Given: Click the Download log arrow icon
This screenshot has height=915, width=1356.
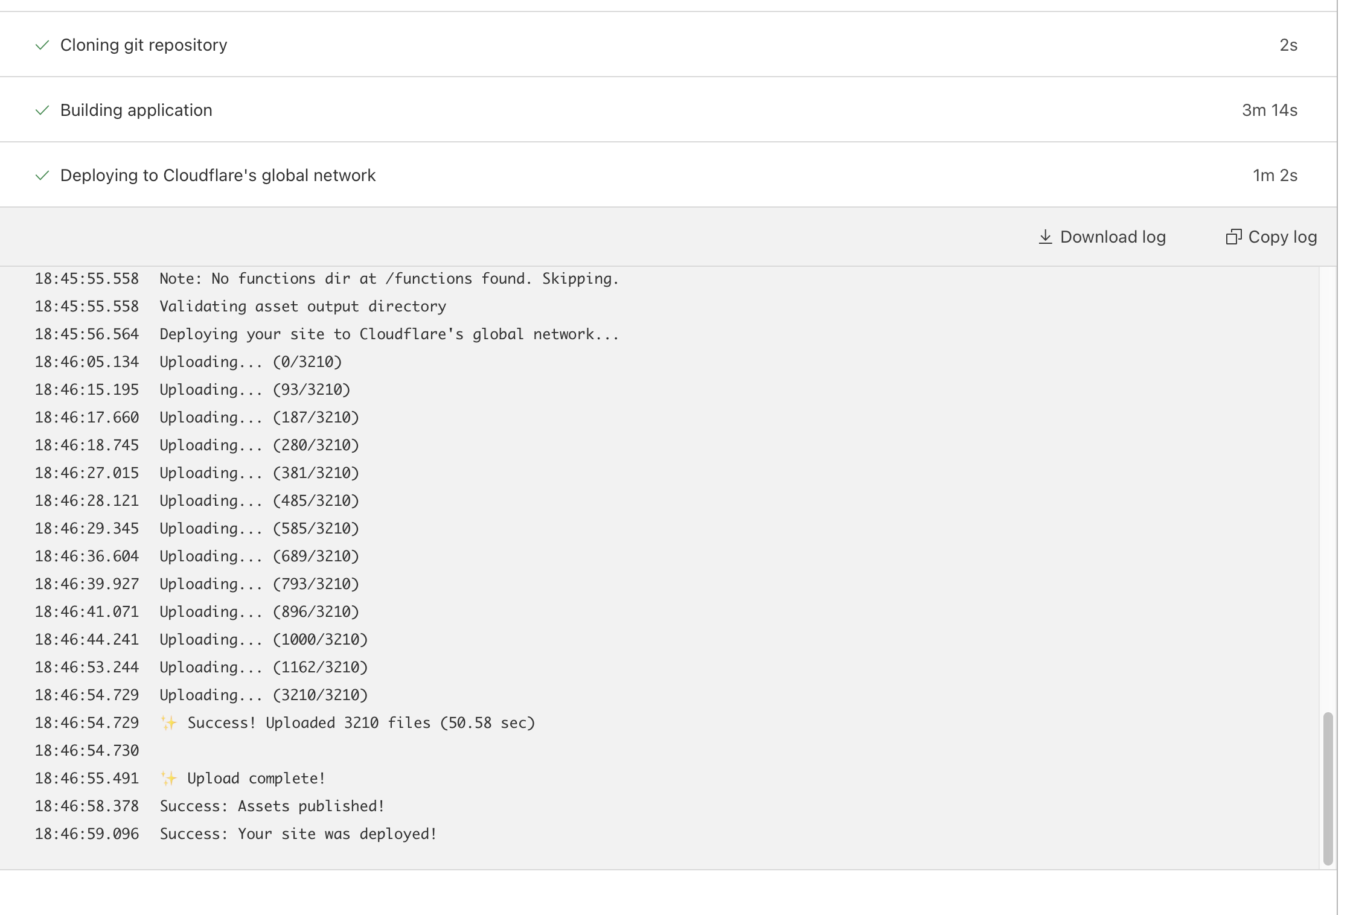Looking at the screenshot, I should (1045, 237).
